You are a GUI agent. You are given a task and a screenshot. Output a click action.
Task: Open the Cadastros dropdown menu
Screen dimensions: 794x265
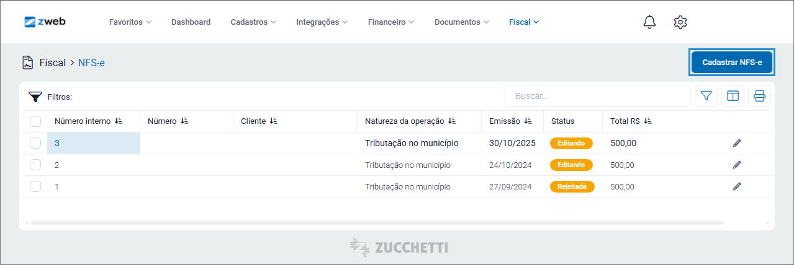(x=253, y=22)
